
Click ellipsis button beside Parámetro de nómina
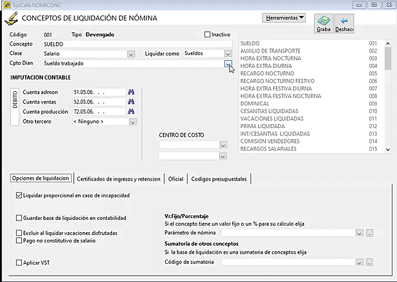coord(369,233)
